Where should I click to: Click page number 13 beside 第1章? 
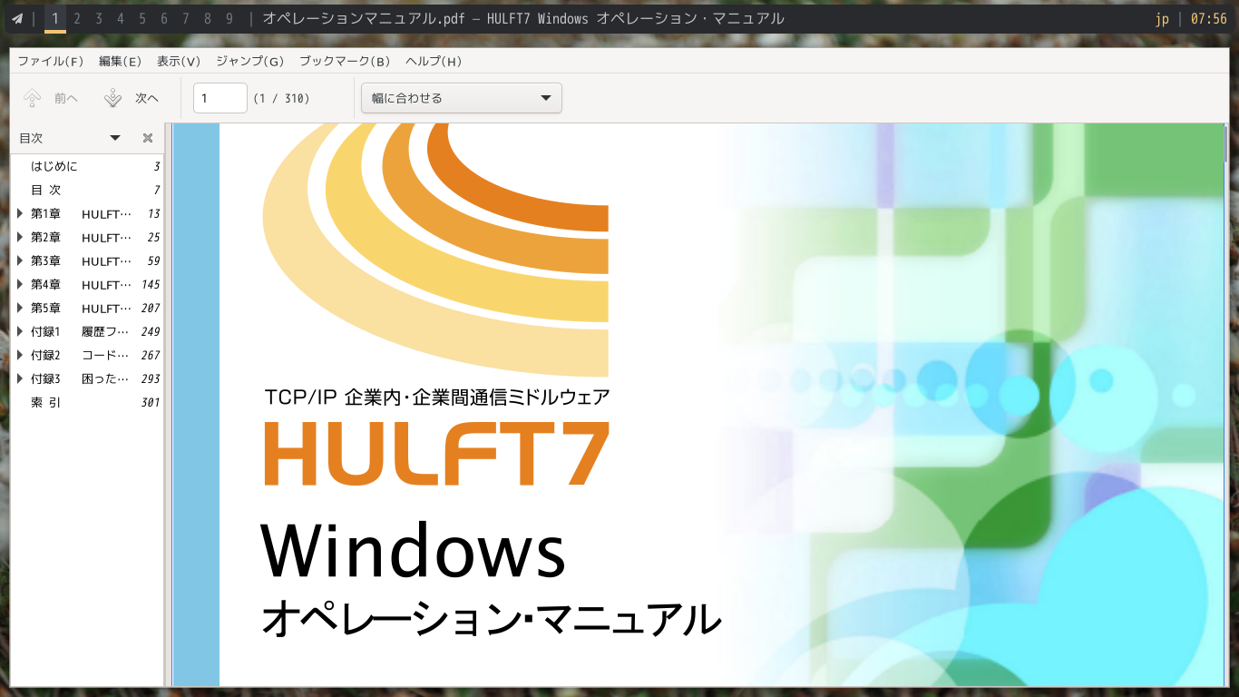coord(153,213)
